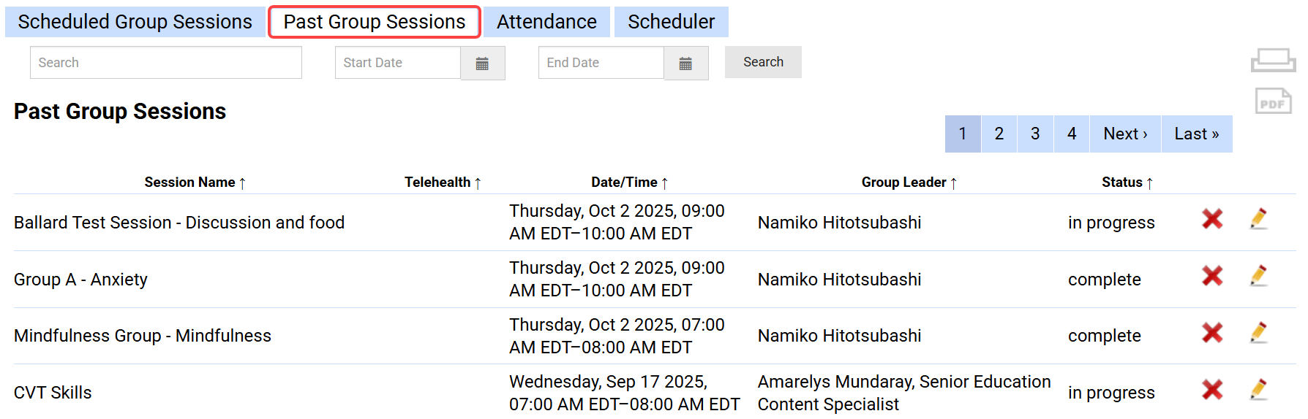Image resolution: width=1308 pixels, height=419 pixels.
Task: Open the Attendance tab
Action: (x=546, y=22)
